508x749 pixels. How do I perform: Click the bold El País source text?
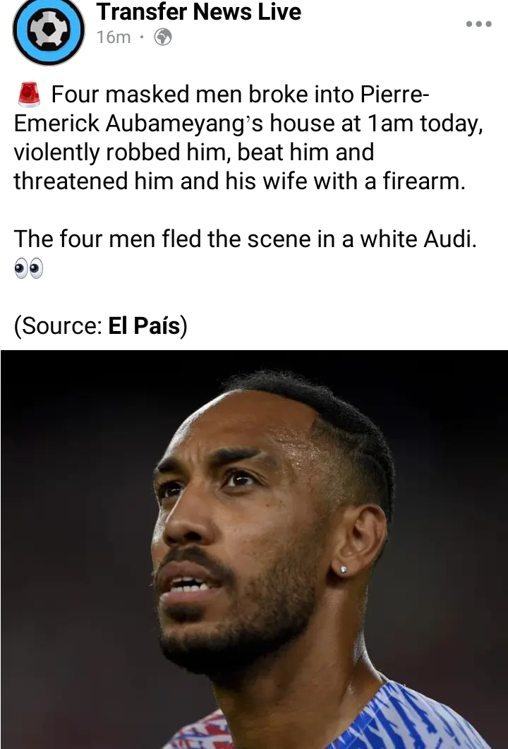pyautogui.click(x=144, y=325)
